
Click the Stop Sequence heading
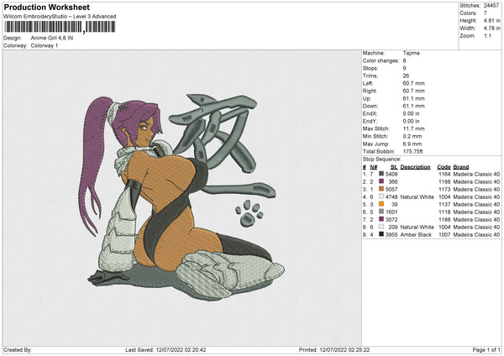(x=382, y=159)
